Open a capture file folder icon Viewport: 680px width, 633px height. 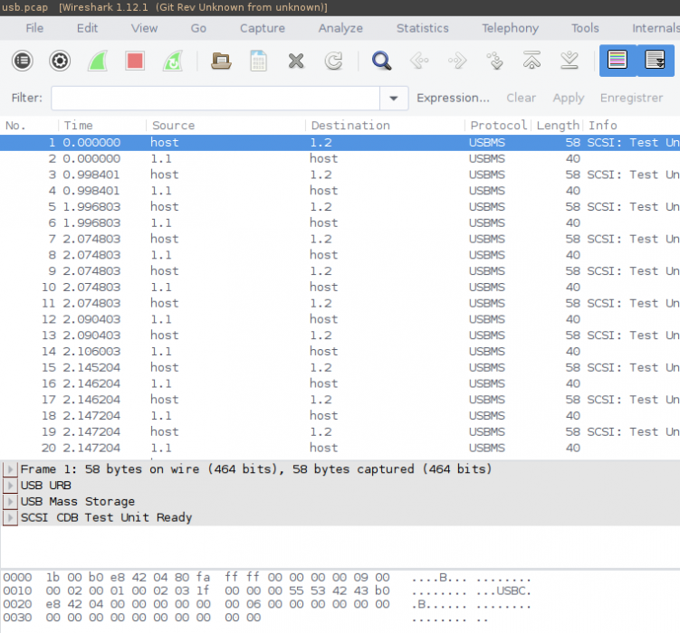tap(221, 61)
